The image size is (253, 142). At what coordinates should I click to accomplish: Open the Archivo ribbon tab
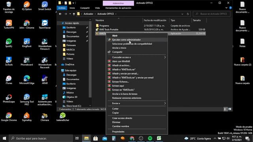click(62, 8)
